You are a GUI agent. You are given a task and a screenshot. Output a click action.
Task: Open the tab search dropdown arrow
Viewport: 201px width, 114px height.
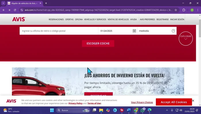point(3,3)
